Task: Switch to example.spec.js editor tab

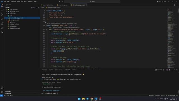Action: (63, 5)
